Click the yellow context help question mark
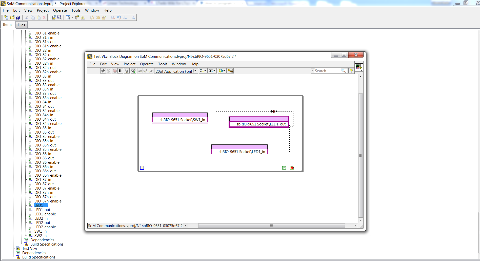This screenshot has height=261, width=480. [351, 71]
